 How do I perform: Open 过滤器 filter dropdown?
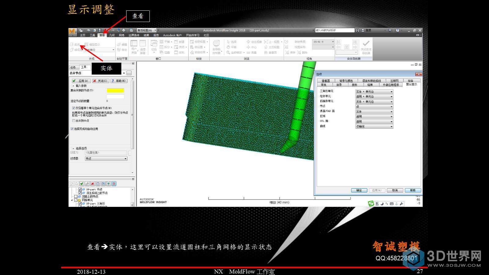[x=106, y=159]
